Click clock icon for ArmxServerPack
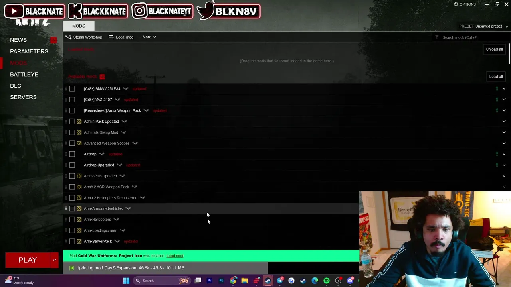 point(79,241)
